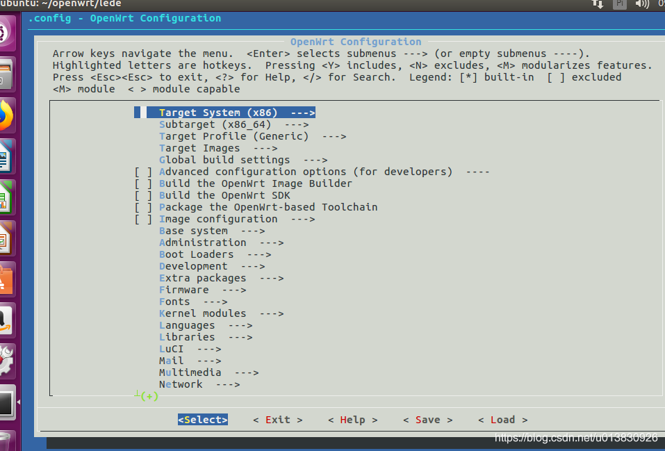
Task: Open the sound volume indicator
Action: tap(642, 4)
